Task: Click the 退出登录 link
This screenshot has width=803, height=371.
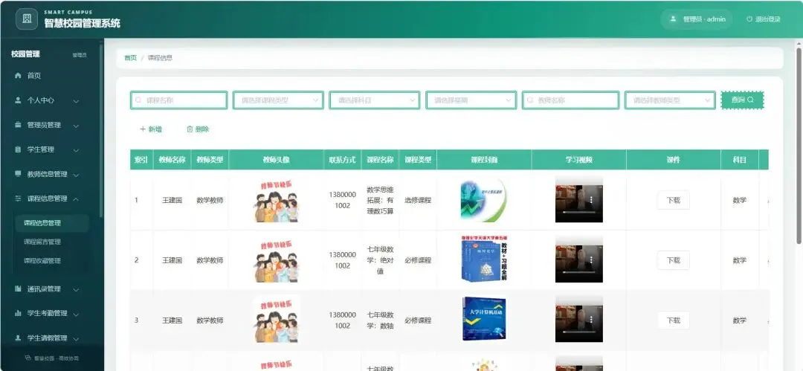Action: (763, 19)
